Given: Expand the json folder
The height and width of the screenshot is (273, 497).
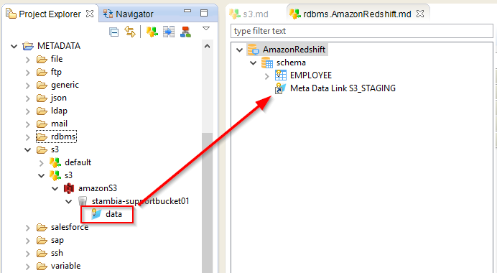Looking at the screenshot, I should tap(28, 98).
